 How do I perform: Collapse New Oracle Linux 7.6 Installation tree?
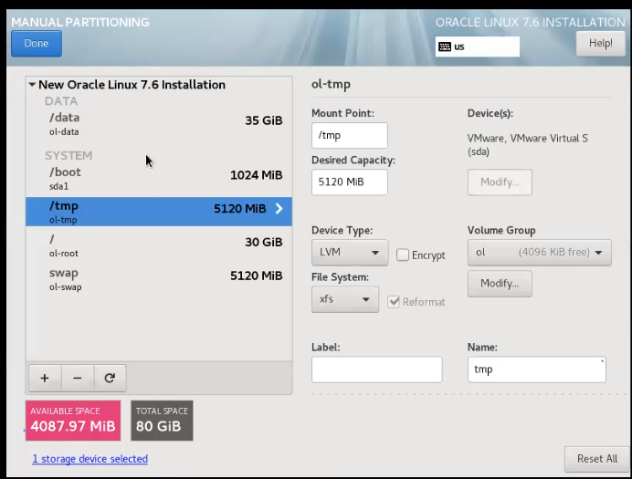[32, 85]
